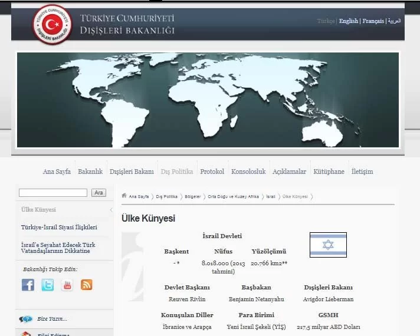Switch language to Arabic

coord(394,21)
